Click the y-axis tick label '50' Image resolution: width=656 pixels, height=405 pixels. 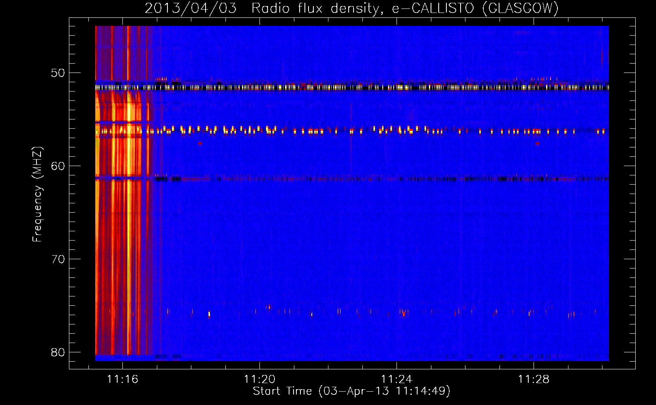pyautogui.click(x=58, y=73)
